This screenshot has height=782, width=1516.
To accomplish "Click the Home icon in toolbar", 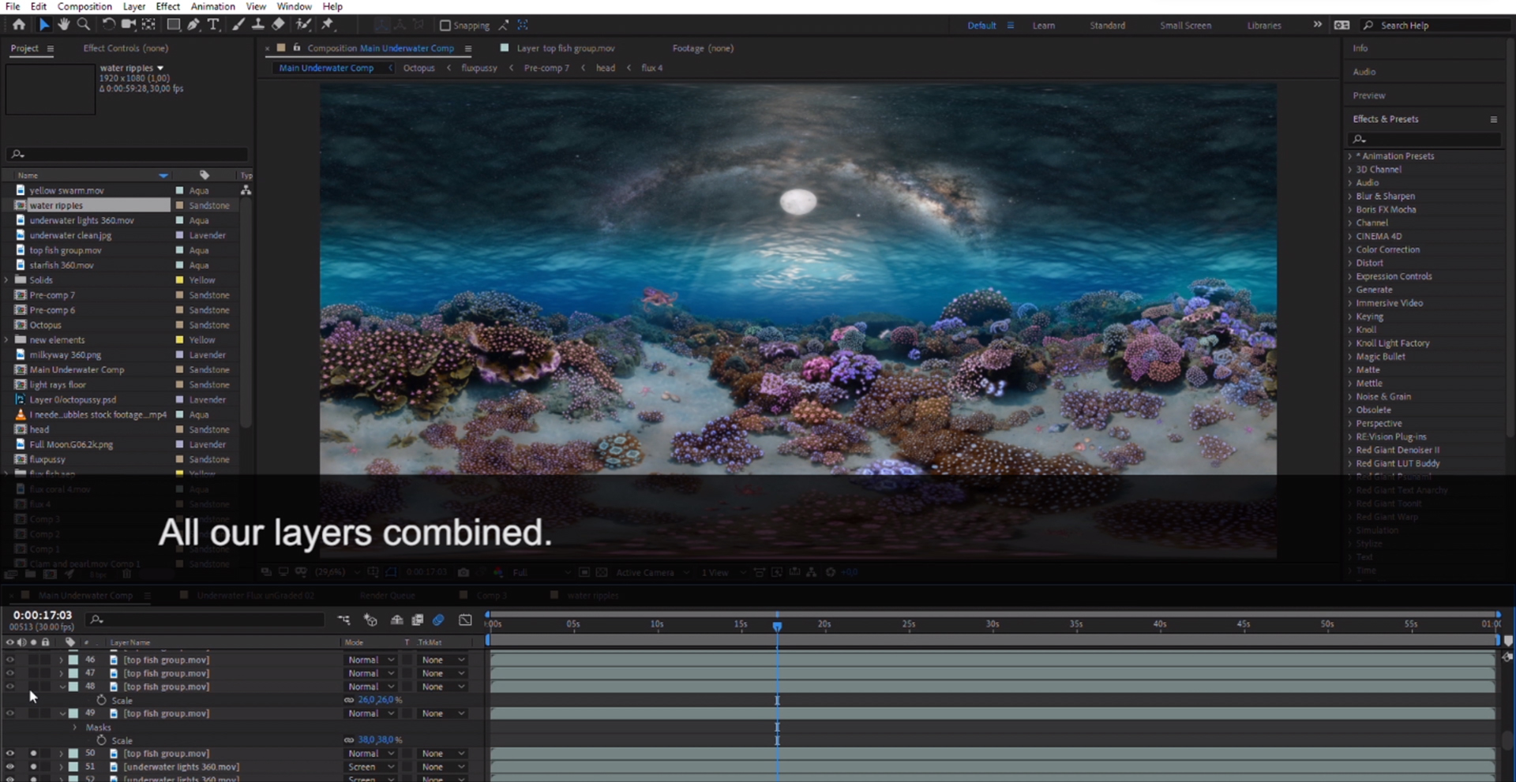I will tap(19, 25).
